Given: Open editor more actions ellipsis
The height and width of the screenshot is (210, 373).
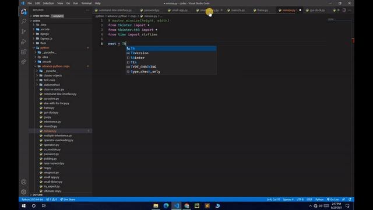Looking at the screenshot, I should (x=350, y=10).
